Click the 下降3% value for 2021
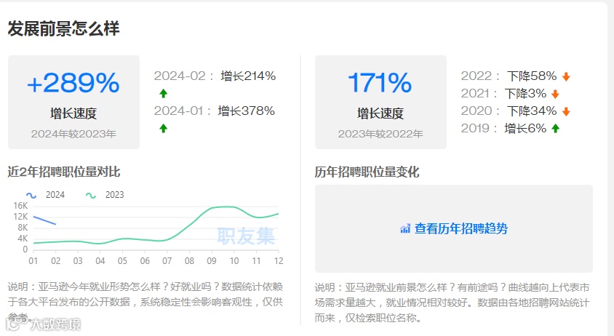Image resolution: width=614 pixels, height=336 pixels. (x=525, y=94)
